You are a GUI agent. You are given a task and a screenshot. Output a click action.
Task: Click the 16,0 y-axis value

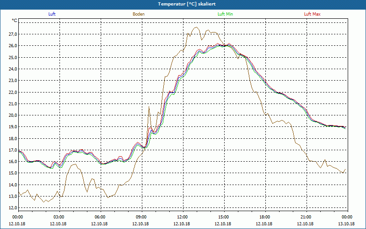click(x=13, y=162)
